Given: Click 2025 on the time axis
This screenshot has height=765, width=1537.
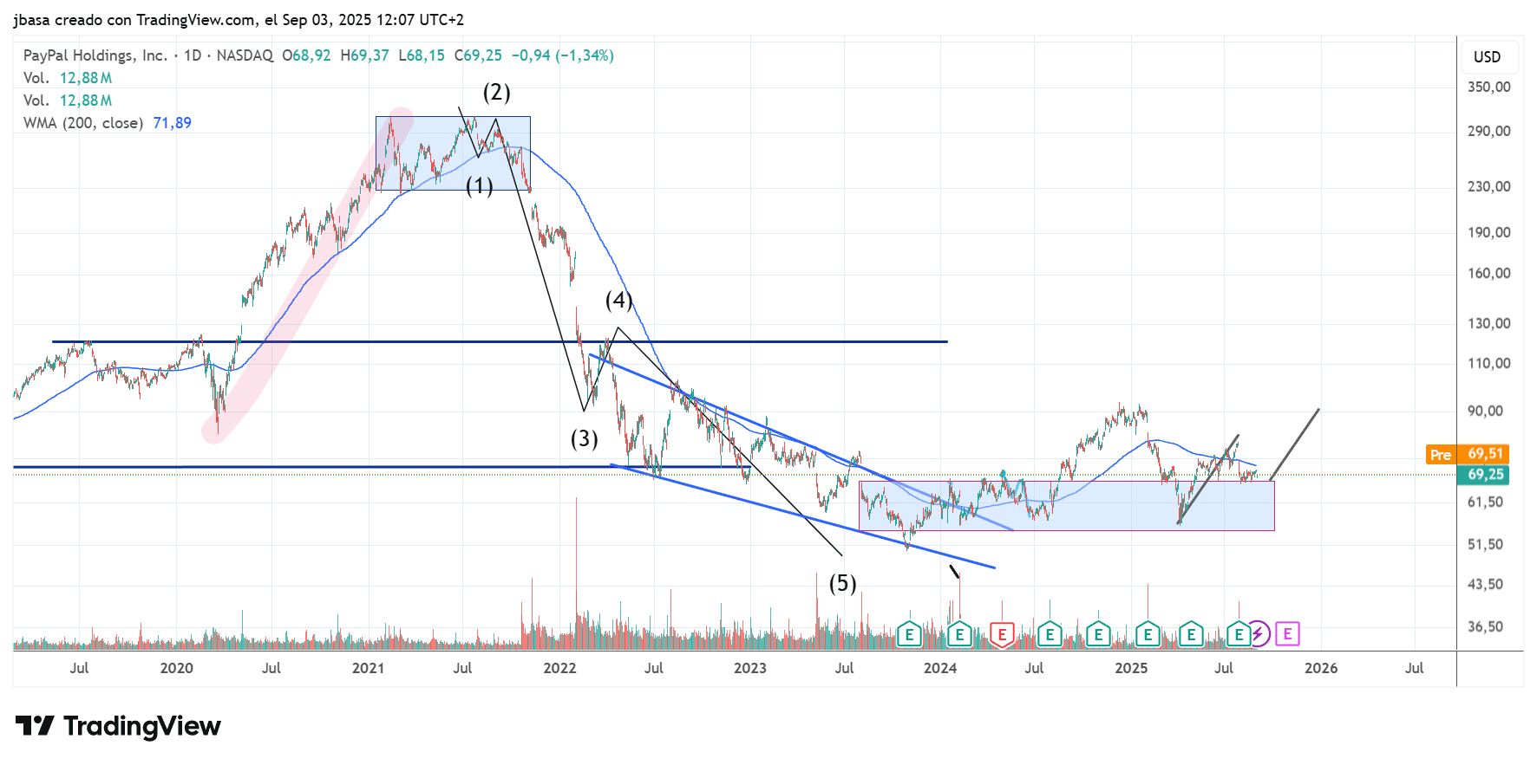Looking at the screenshot, I should pyautogui.click(x=1131, y=668).
